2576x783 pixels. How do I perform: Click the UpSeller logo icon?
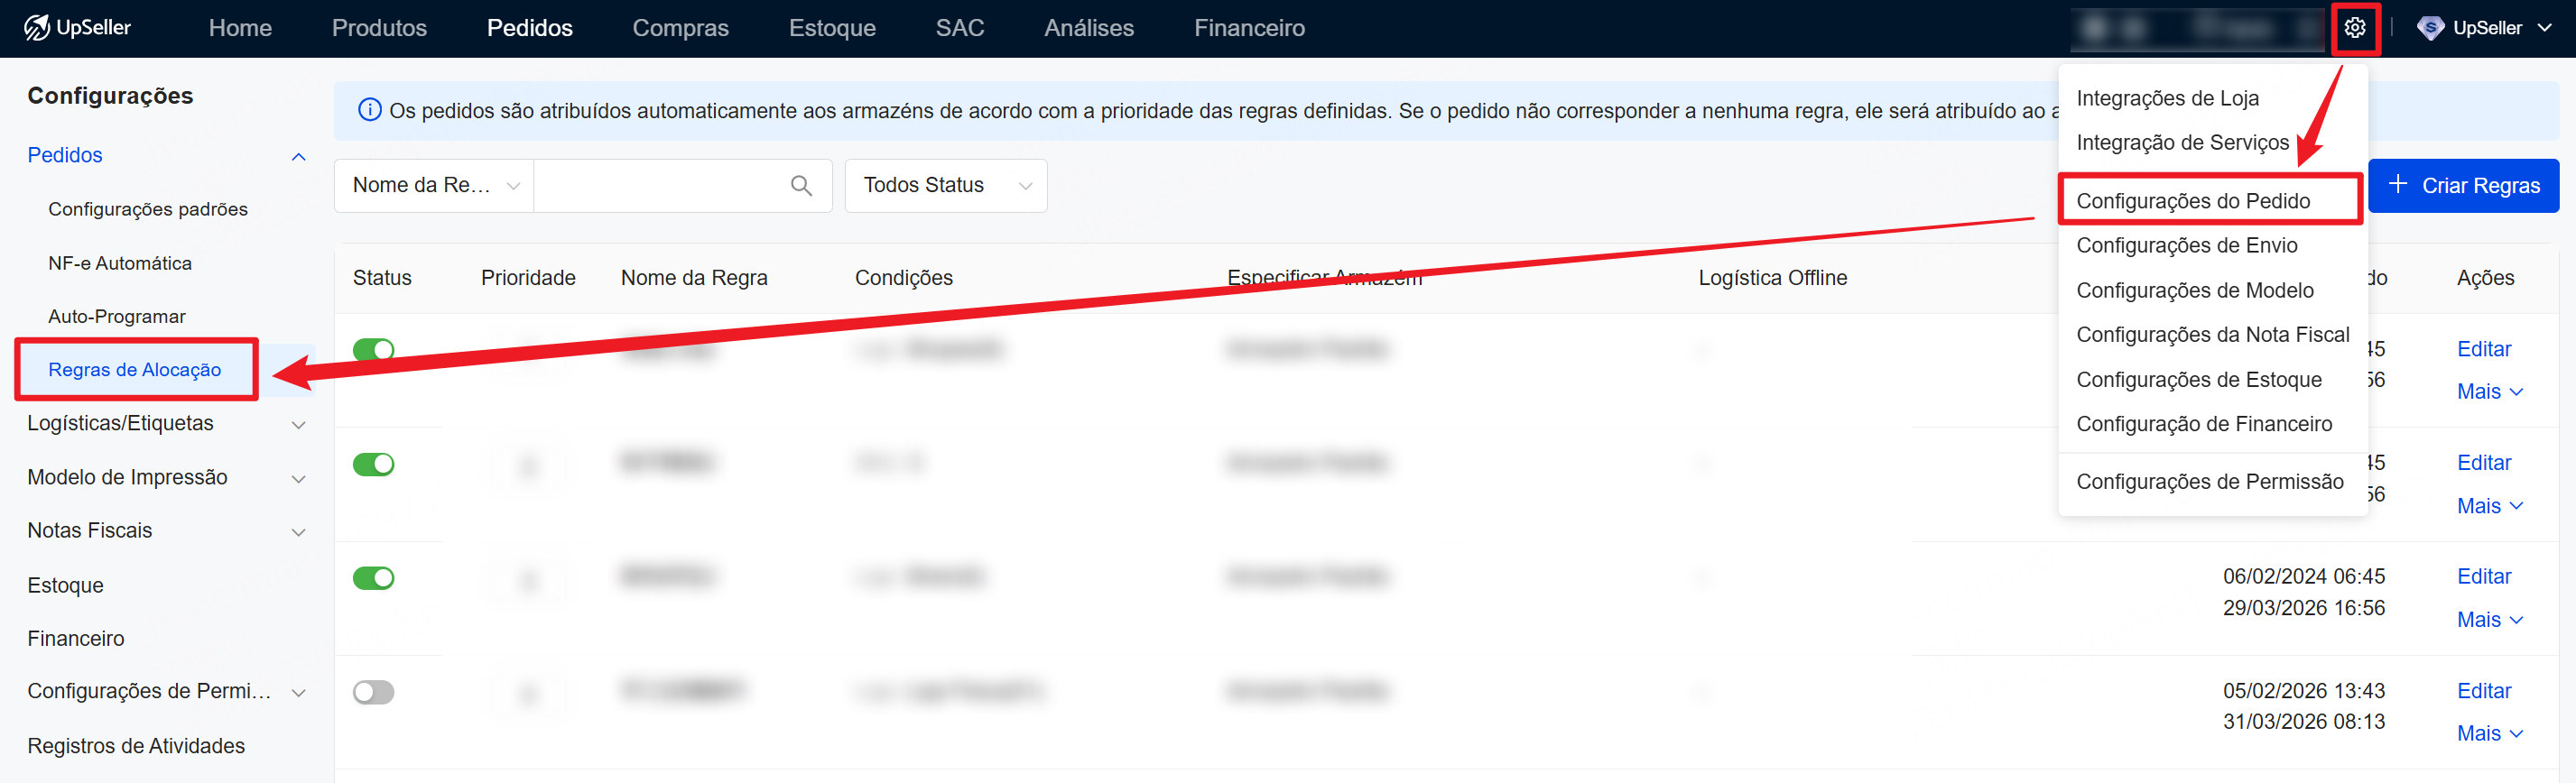click(x=37, y=28)
